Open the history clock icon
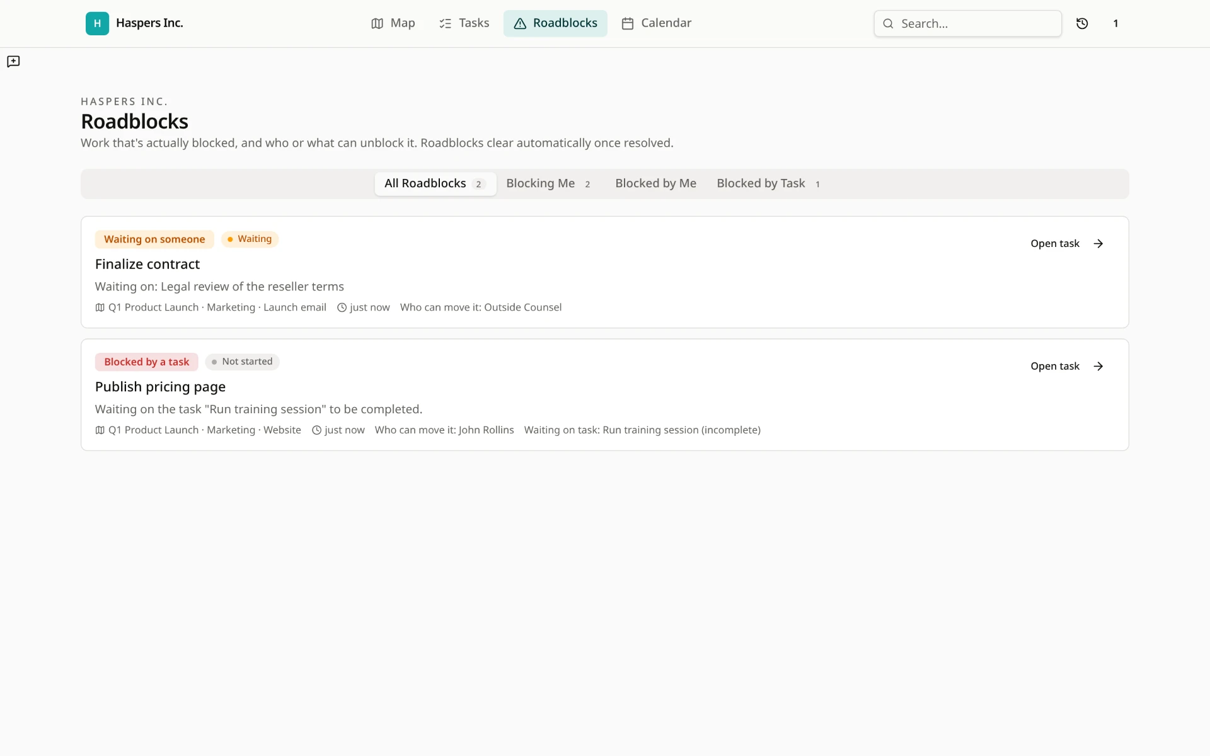This screenshot has width=1210, height=756. coord(1082,23)
